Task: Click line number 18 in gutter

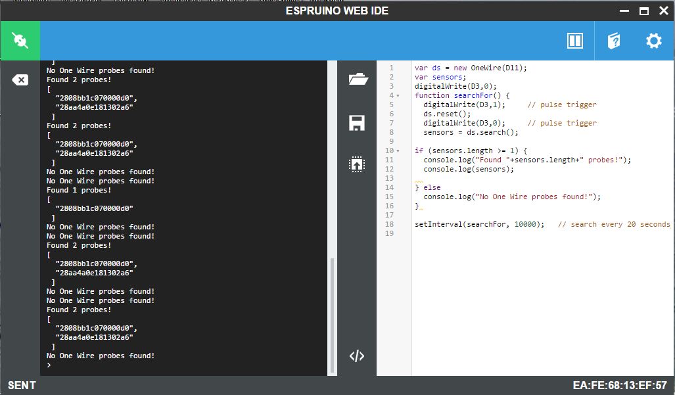Action: [389, 224]
